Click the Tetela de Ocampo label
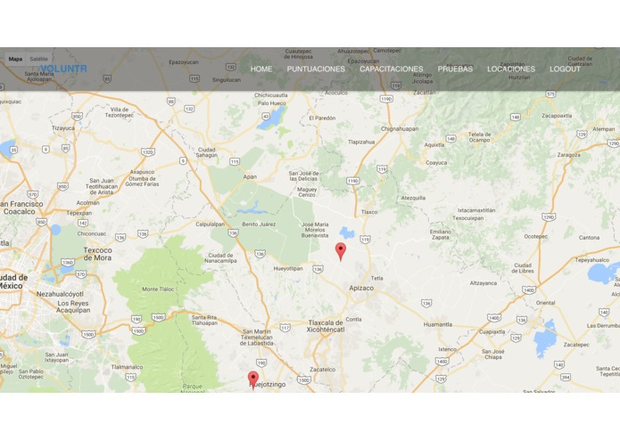This screenshot has height=440, width=620. [x=479, y=137]
